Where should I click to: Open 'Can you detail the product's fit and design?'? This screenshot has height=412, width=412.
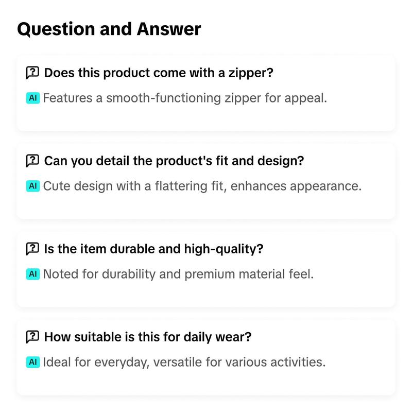pos(174,161)
